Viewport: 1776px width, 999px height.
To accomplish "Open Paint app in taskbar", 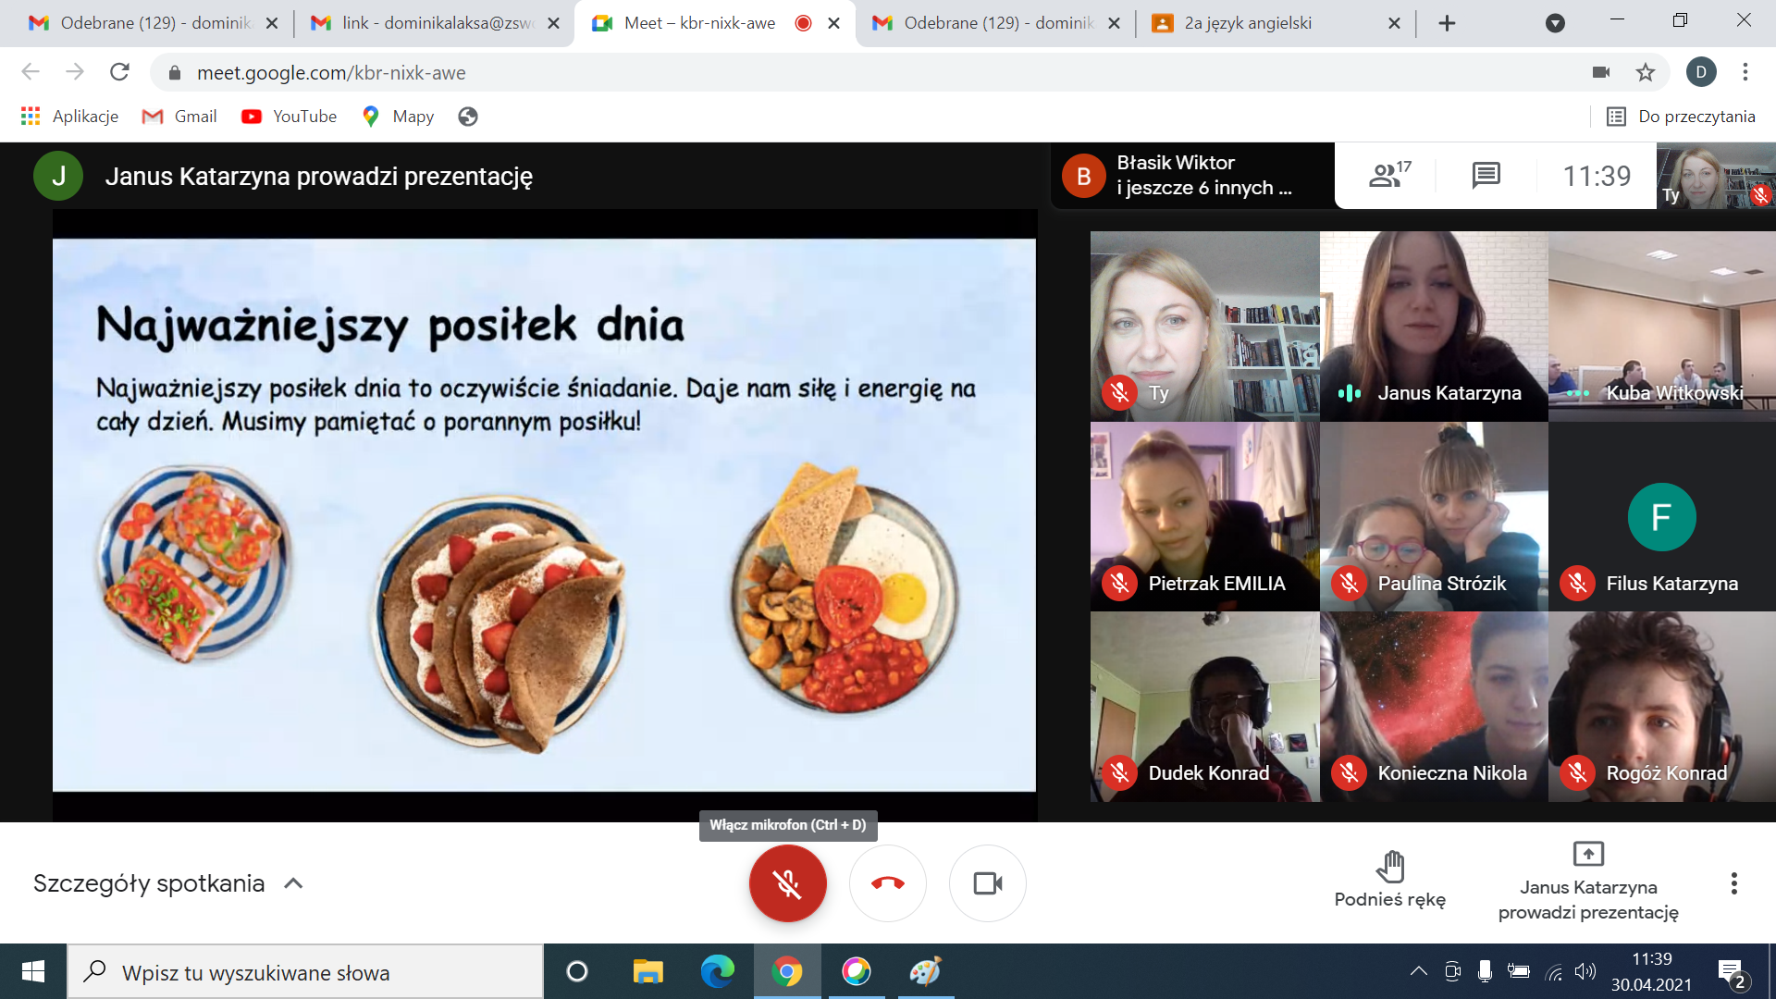I will coord(925,971).
